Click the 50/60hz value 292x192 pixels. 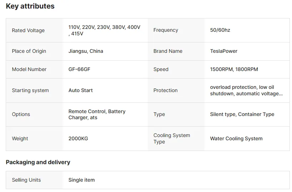[x=220, y=30]
